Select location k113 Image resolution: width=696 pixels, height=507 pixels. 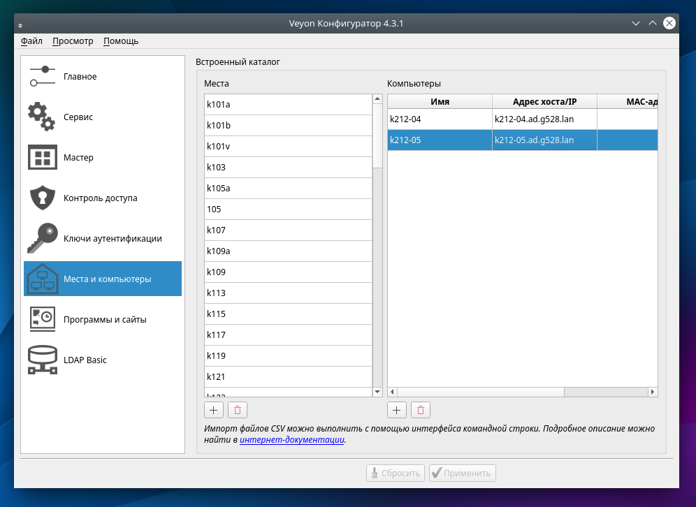click(288, 293)
